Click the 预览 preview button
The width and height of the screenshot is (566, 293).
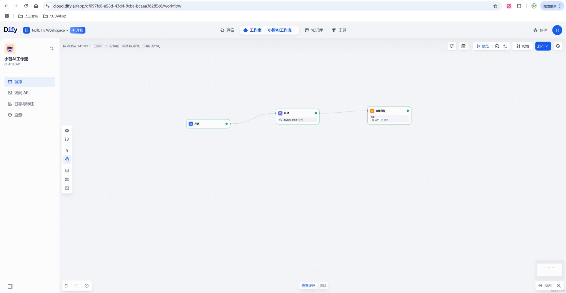[x=483, y=46]
